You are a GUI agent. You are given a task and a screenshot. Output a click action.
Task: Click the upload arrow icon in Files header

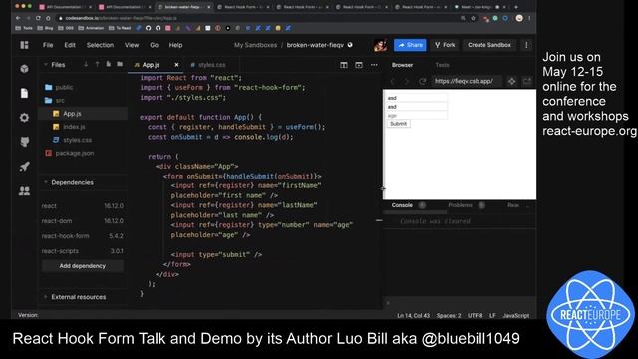(97, 64)
